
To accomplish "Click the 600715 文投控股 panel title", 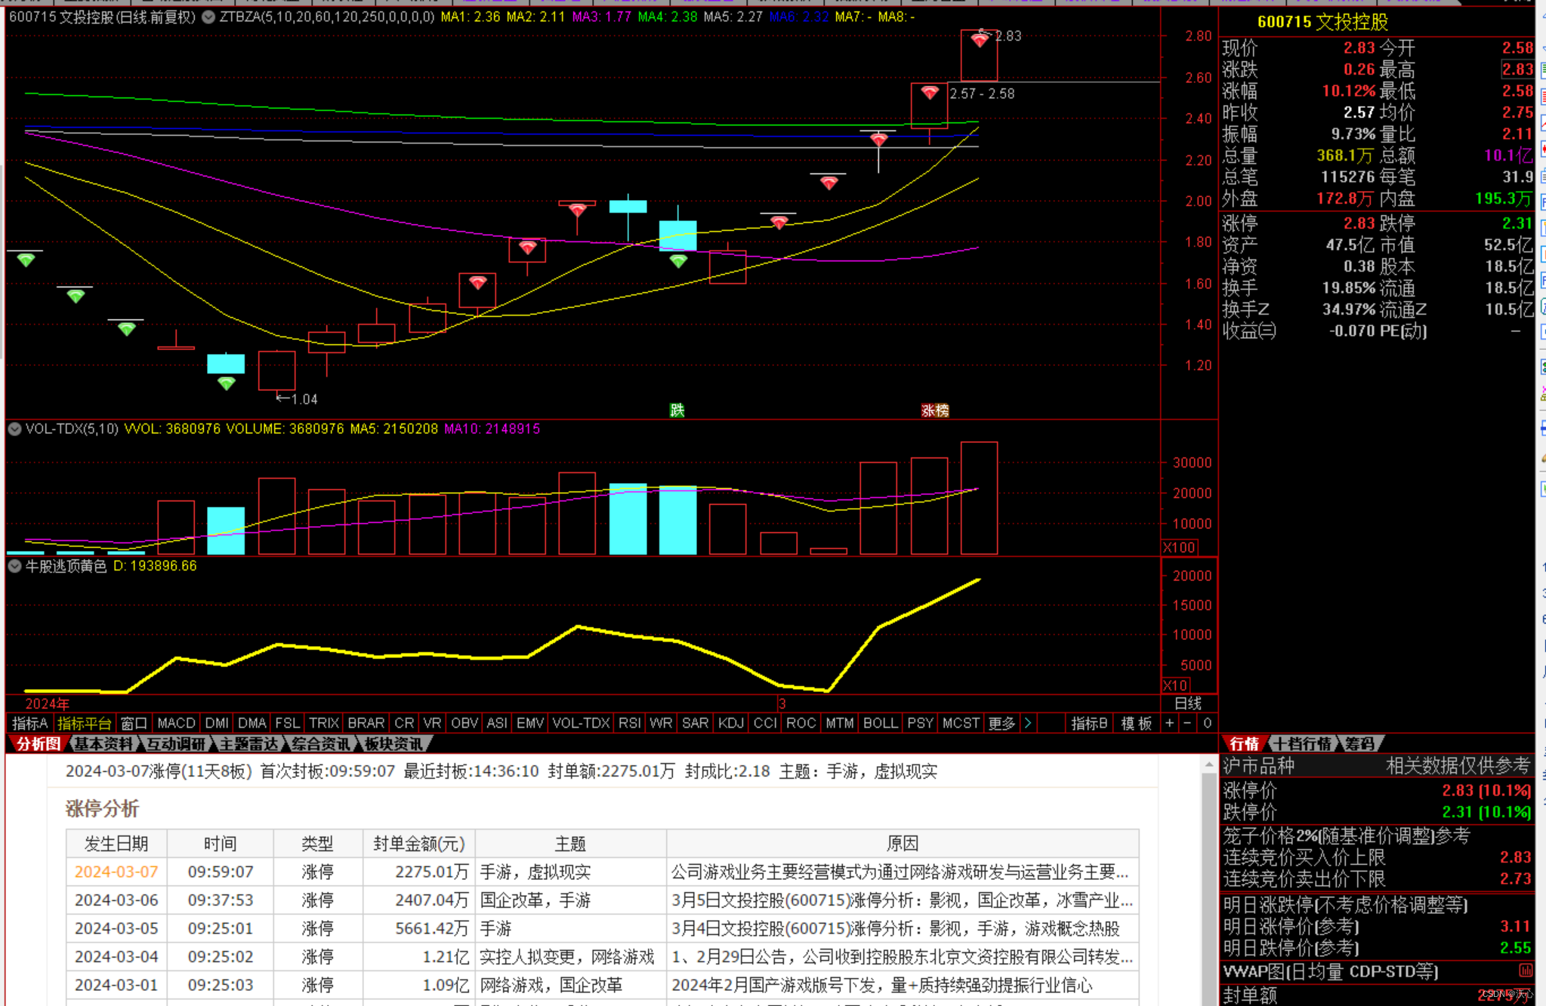I will (x=1322, y=22).
